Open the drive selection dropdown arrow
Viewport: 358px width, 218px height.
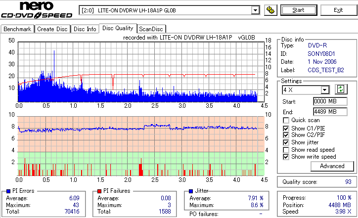255,10
